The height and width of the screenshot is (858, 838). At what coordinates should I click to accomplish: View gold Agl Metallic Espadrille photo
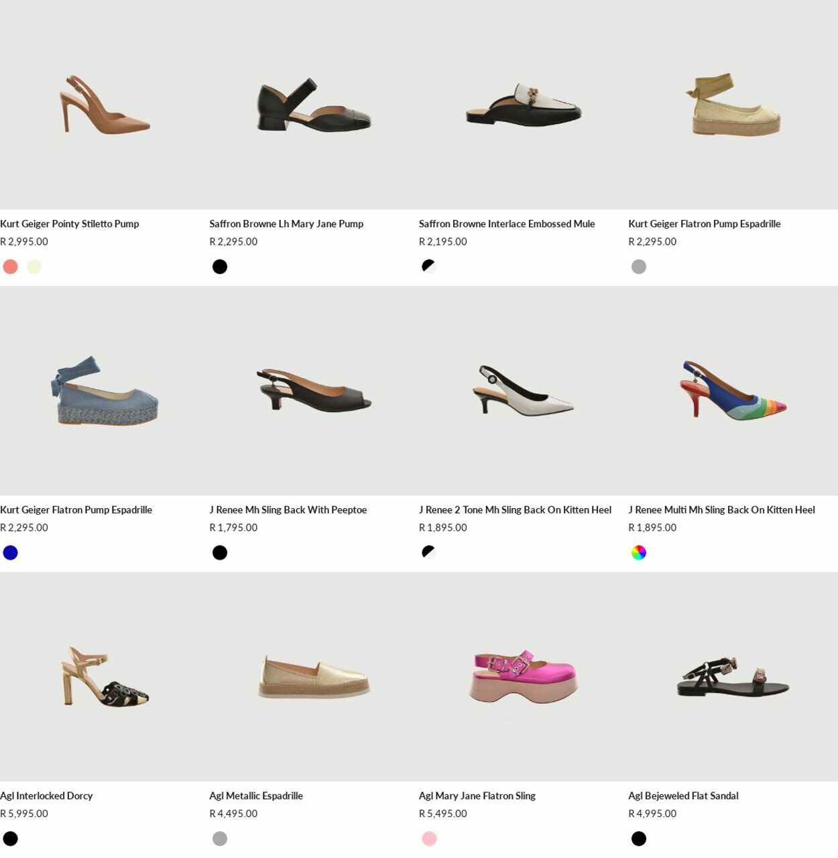click(314, 676)
